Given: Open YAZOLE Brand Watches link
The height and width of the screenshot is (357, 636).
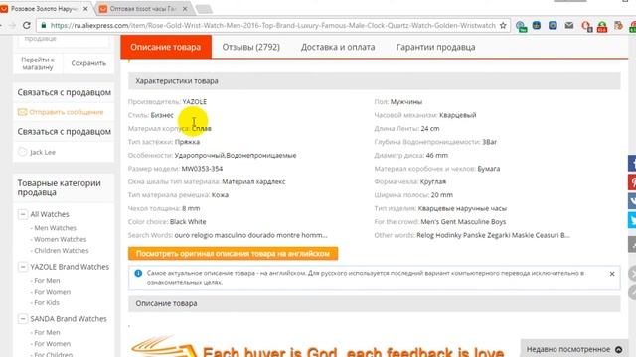Looking at the screenshot, I should pos(70,267).
